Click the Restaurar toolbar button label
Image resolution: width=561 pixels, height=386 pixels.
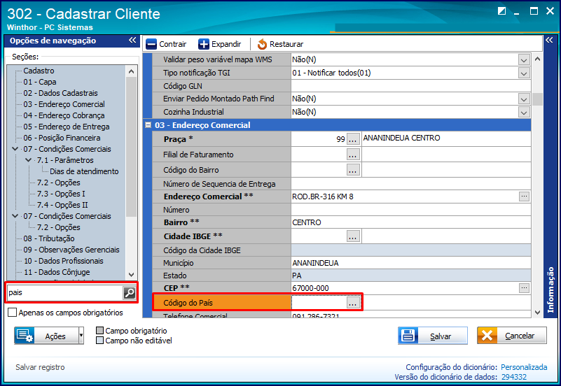(286, 44)
